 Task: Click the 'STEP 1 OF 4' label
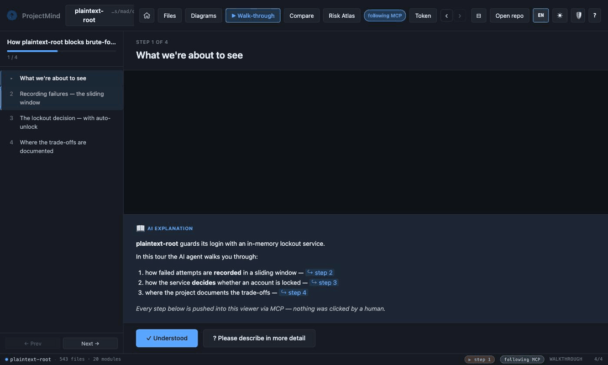pyautogui.click(x=152, y=42)
